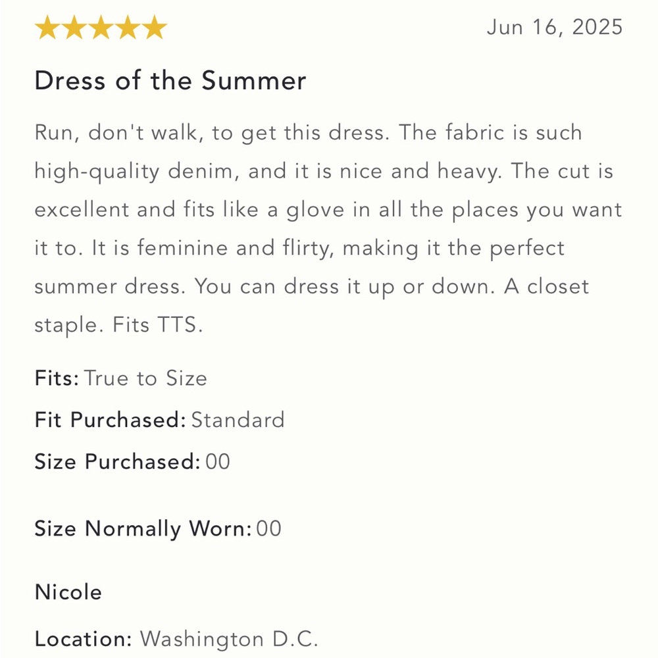Click the second gold rating star
Screen dimensions: 658x658
point(74,29)
